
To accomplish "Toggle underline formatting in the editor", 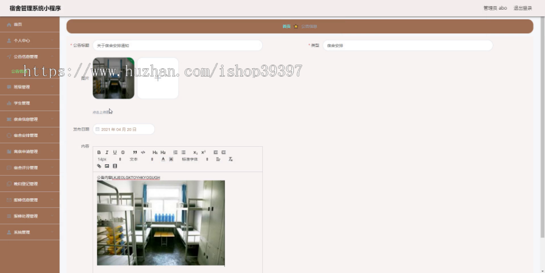I will 114,152.
